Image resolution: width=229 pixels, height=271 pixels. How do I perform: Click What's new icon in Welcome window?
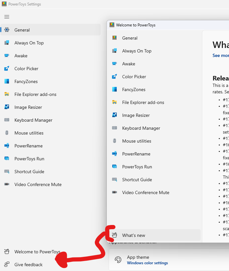pos(114,235)
